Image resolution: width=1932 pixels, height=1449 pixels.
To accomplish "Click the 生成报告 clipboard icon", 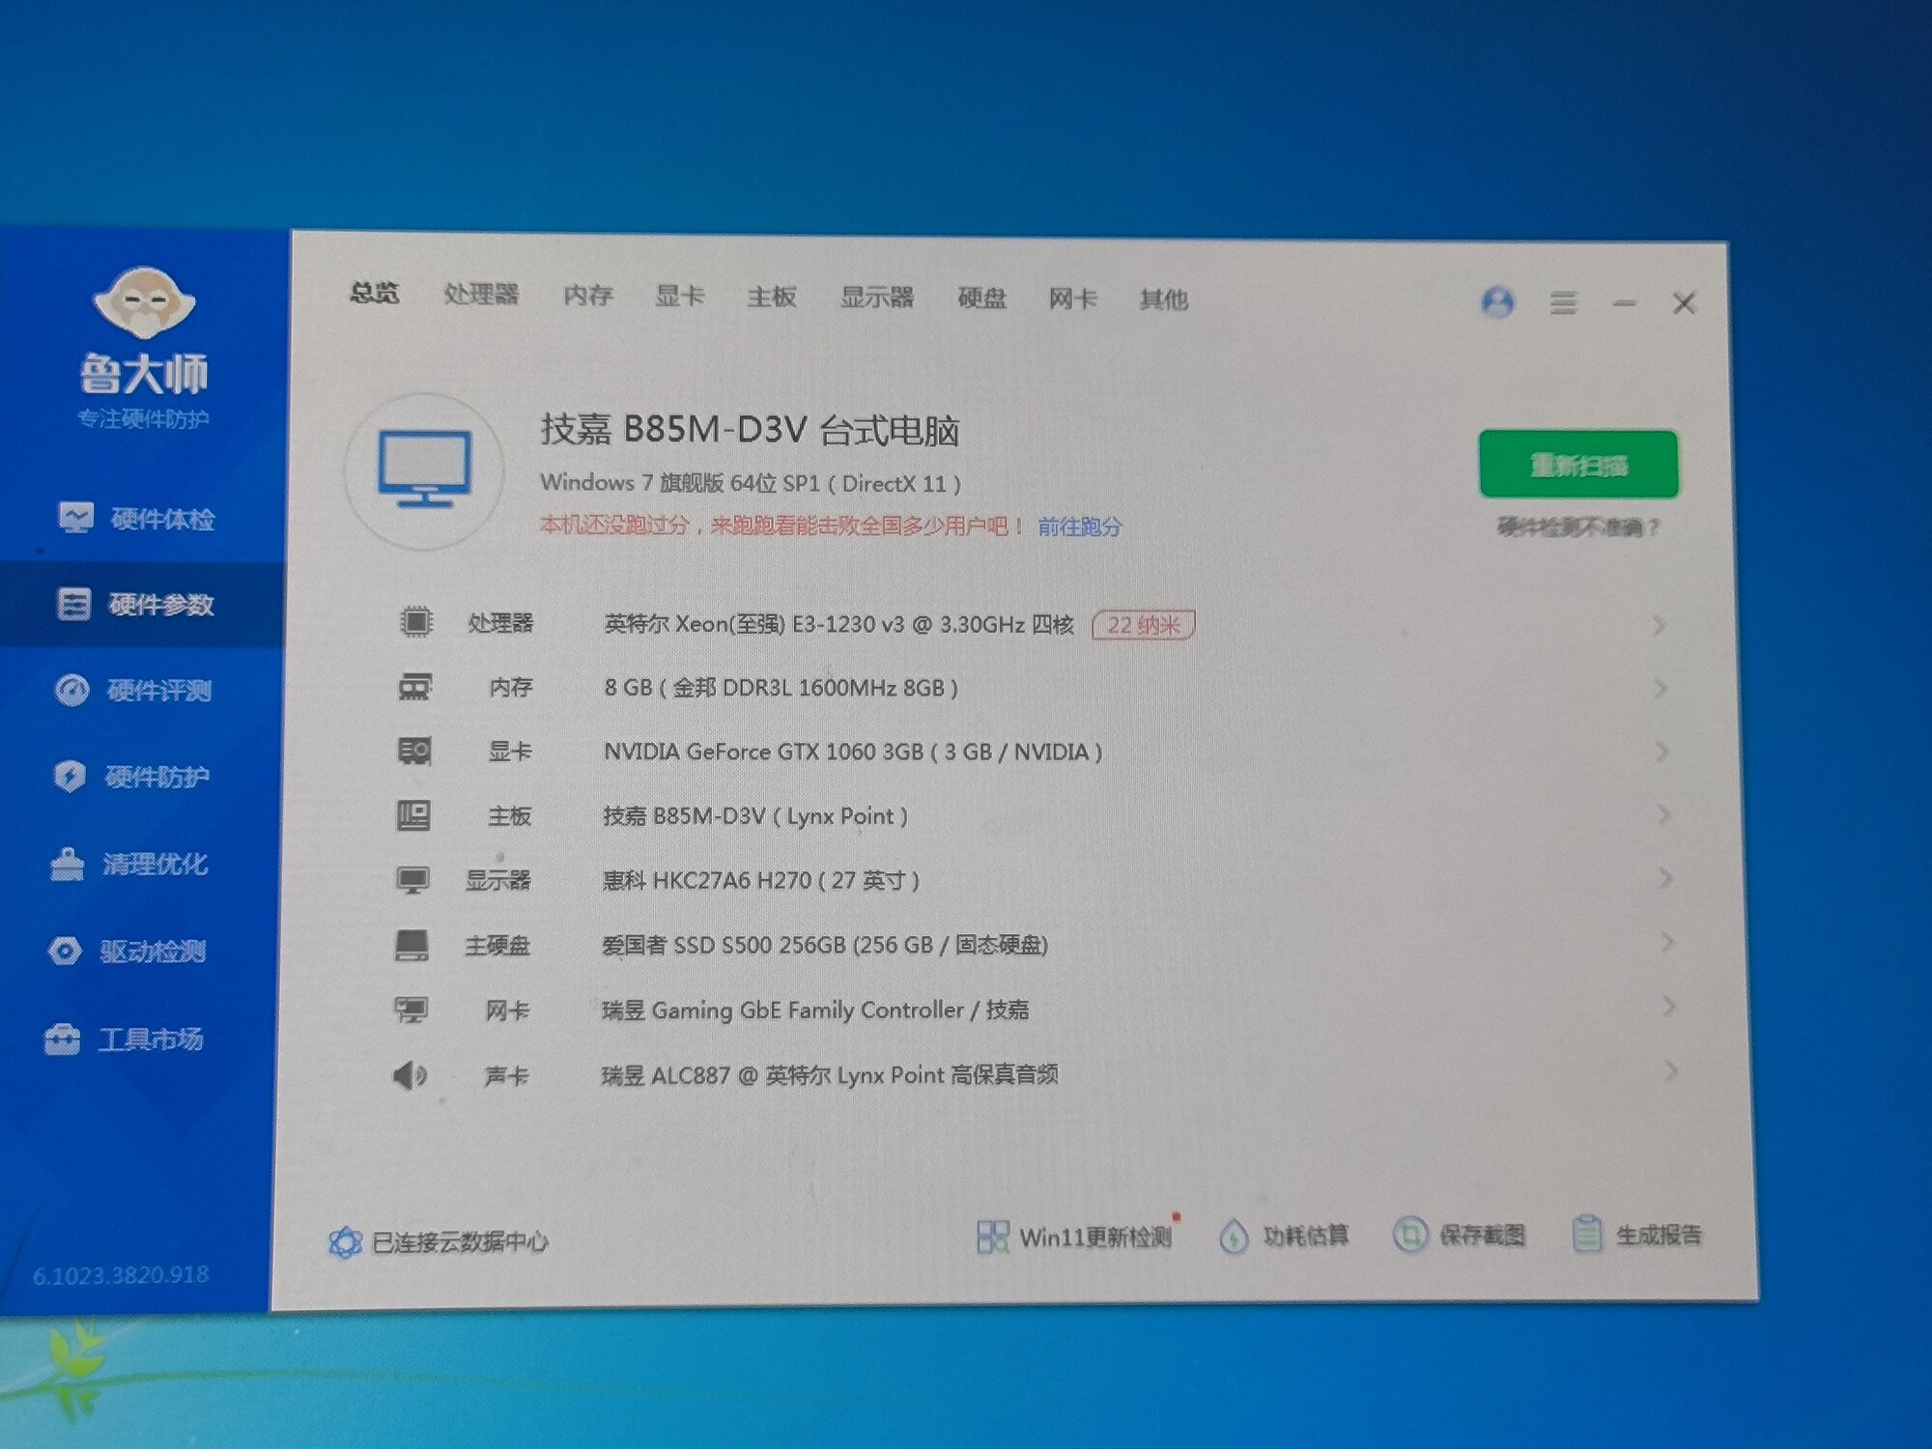I will (x=1587, y=1234).
